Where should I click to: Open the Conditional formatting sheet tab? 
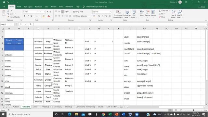(x=85, y=107)
